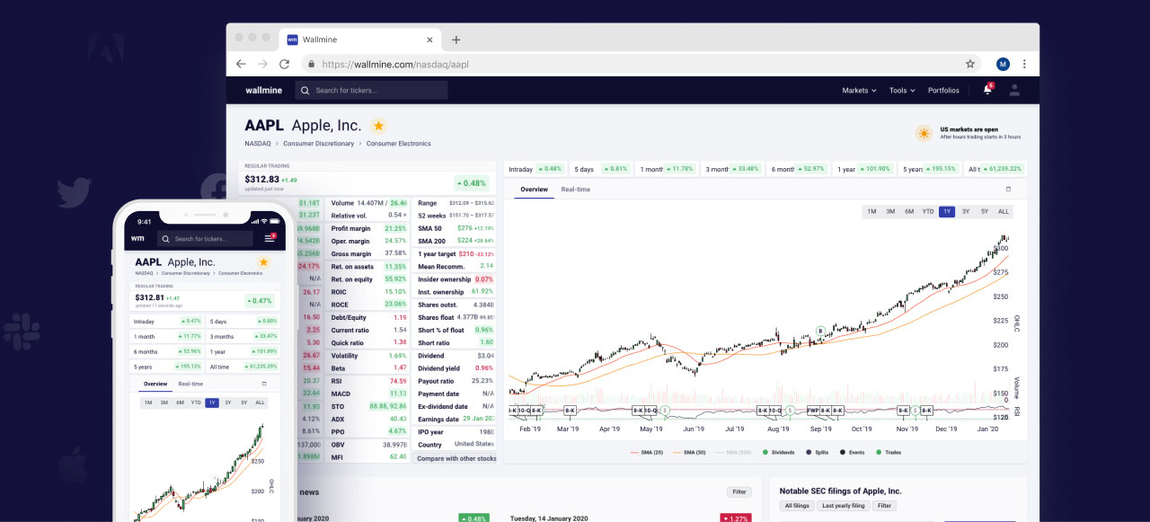
Task: Go to Portfolios
Action: click(x=943, y=90)
